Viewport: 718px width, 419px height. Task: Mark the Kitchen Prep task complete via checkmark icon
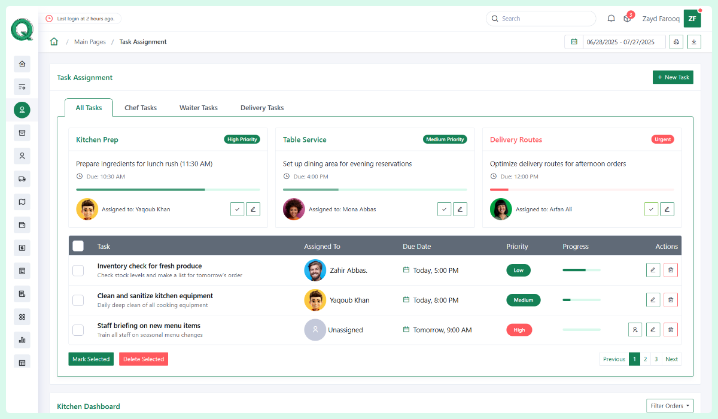pyautogui.click(x=237, y=209)
